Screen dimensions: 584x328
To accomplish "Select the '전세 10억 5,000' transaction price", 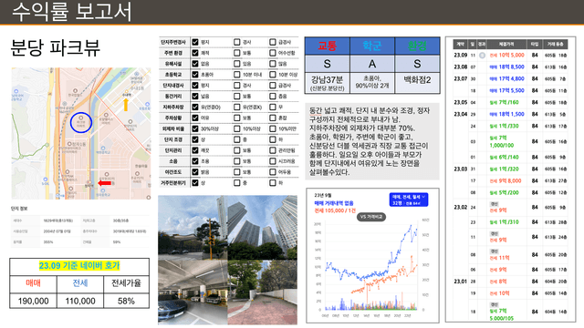I will pos(506,55).
